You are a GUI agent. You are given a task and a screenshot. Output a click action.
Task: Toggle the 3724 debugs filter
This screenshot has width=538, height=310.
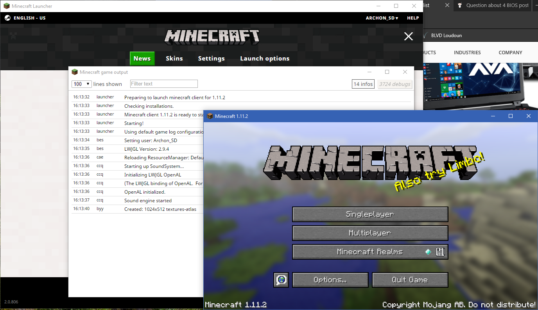tap(395, 84)
